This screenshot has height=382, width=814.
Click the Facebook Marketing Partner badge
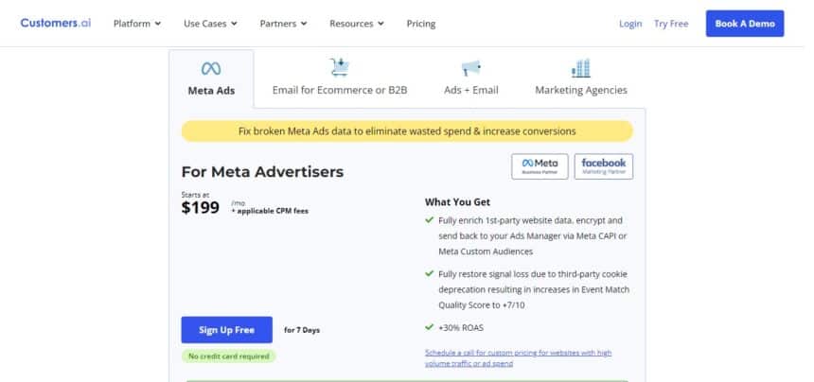pyautogui.click(x=604, y=166)
